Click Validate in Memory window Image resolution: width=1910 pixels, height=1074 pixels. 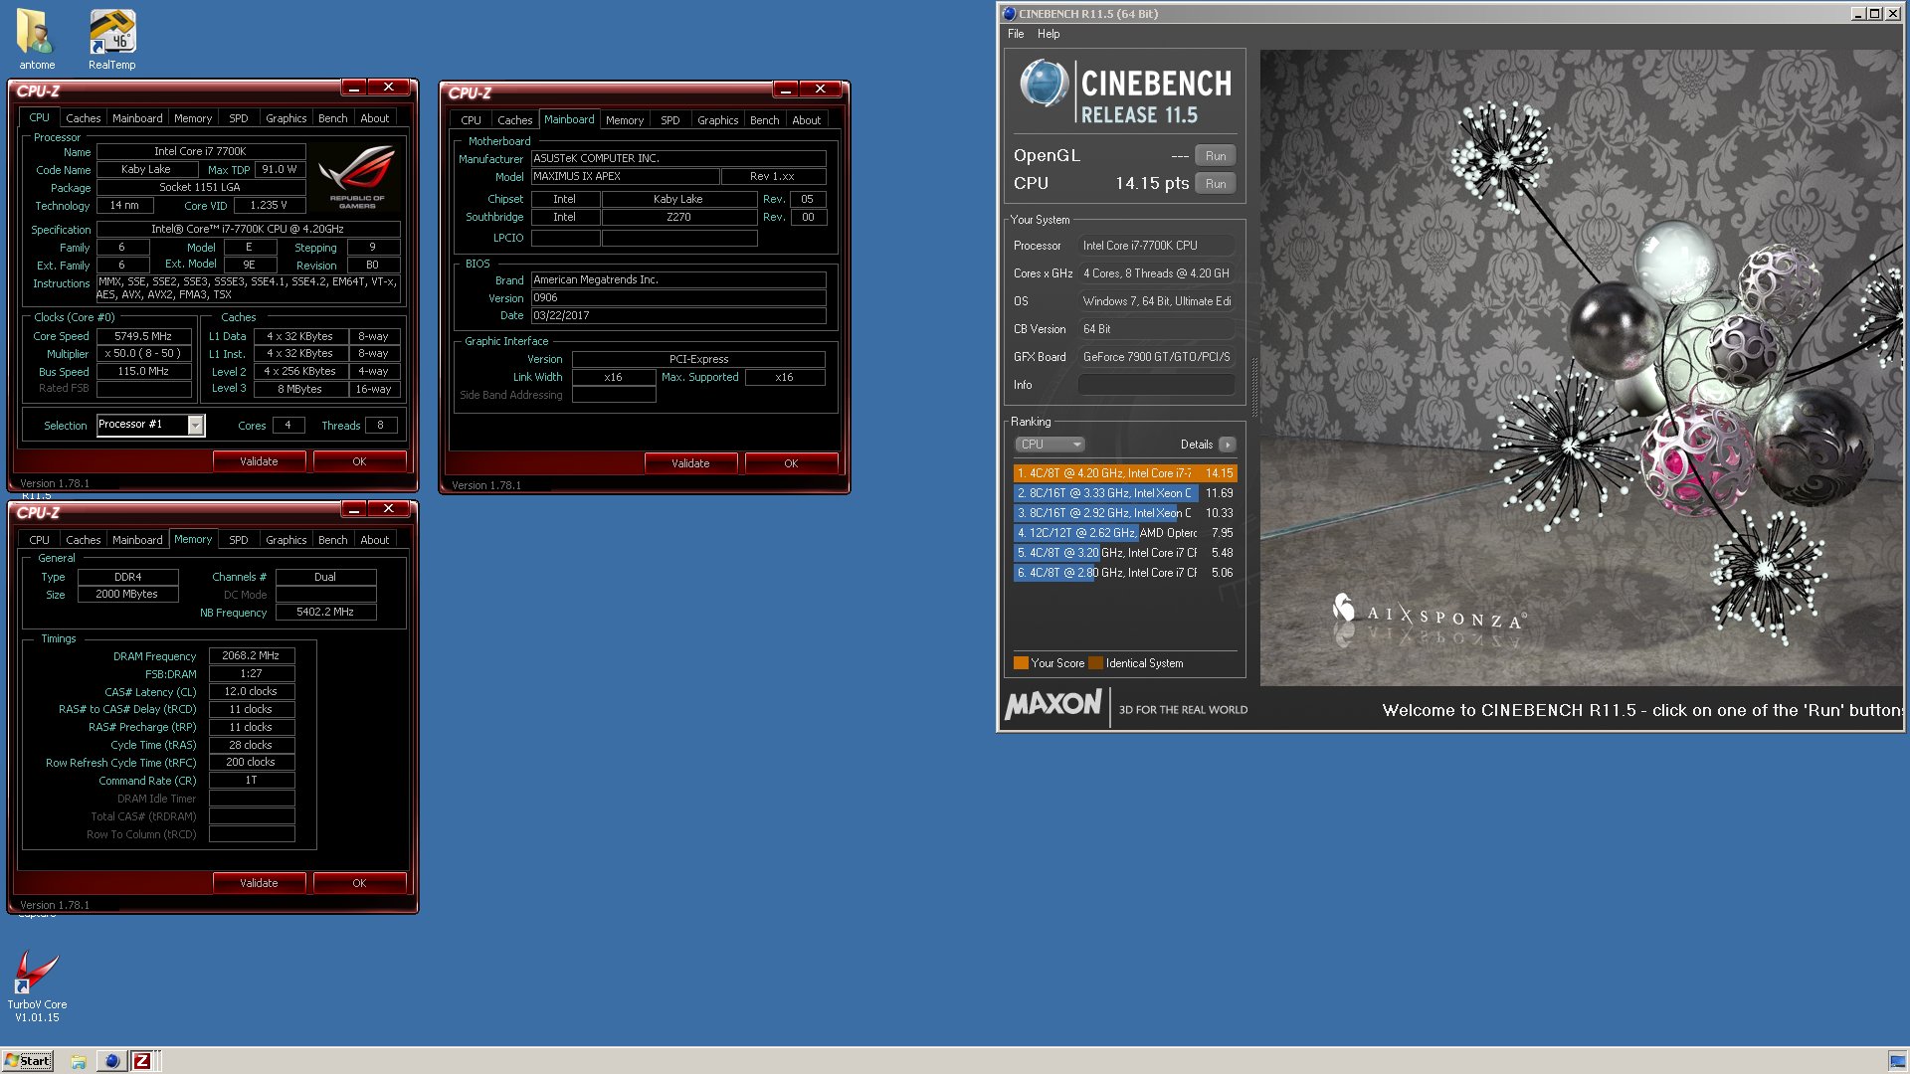pyautogui.click(x=259, y=883)
